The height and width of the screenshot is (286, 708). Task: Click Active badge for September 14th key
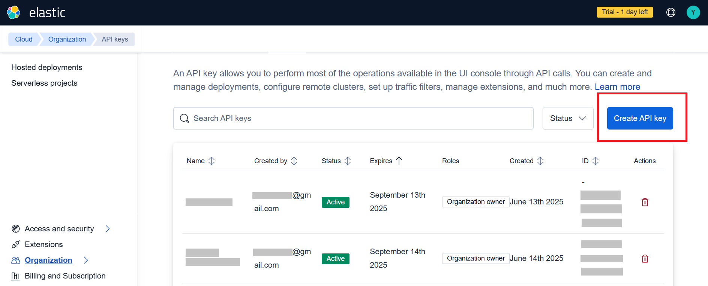click(x=336, y=259)
